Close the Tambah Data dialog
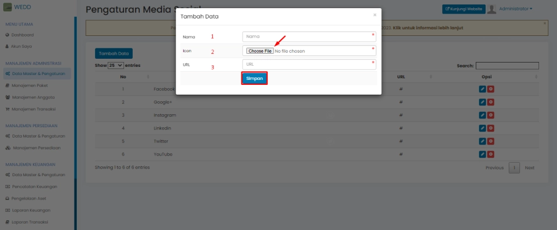557x230 pixels. pos(375,15)
